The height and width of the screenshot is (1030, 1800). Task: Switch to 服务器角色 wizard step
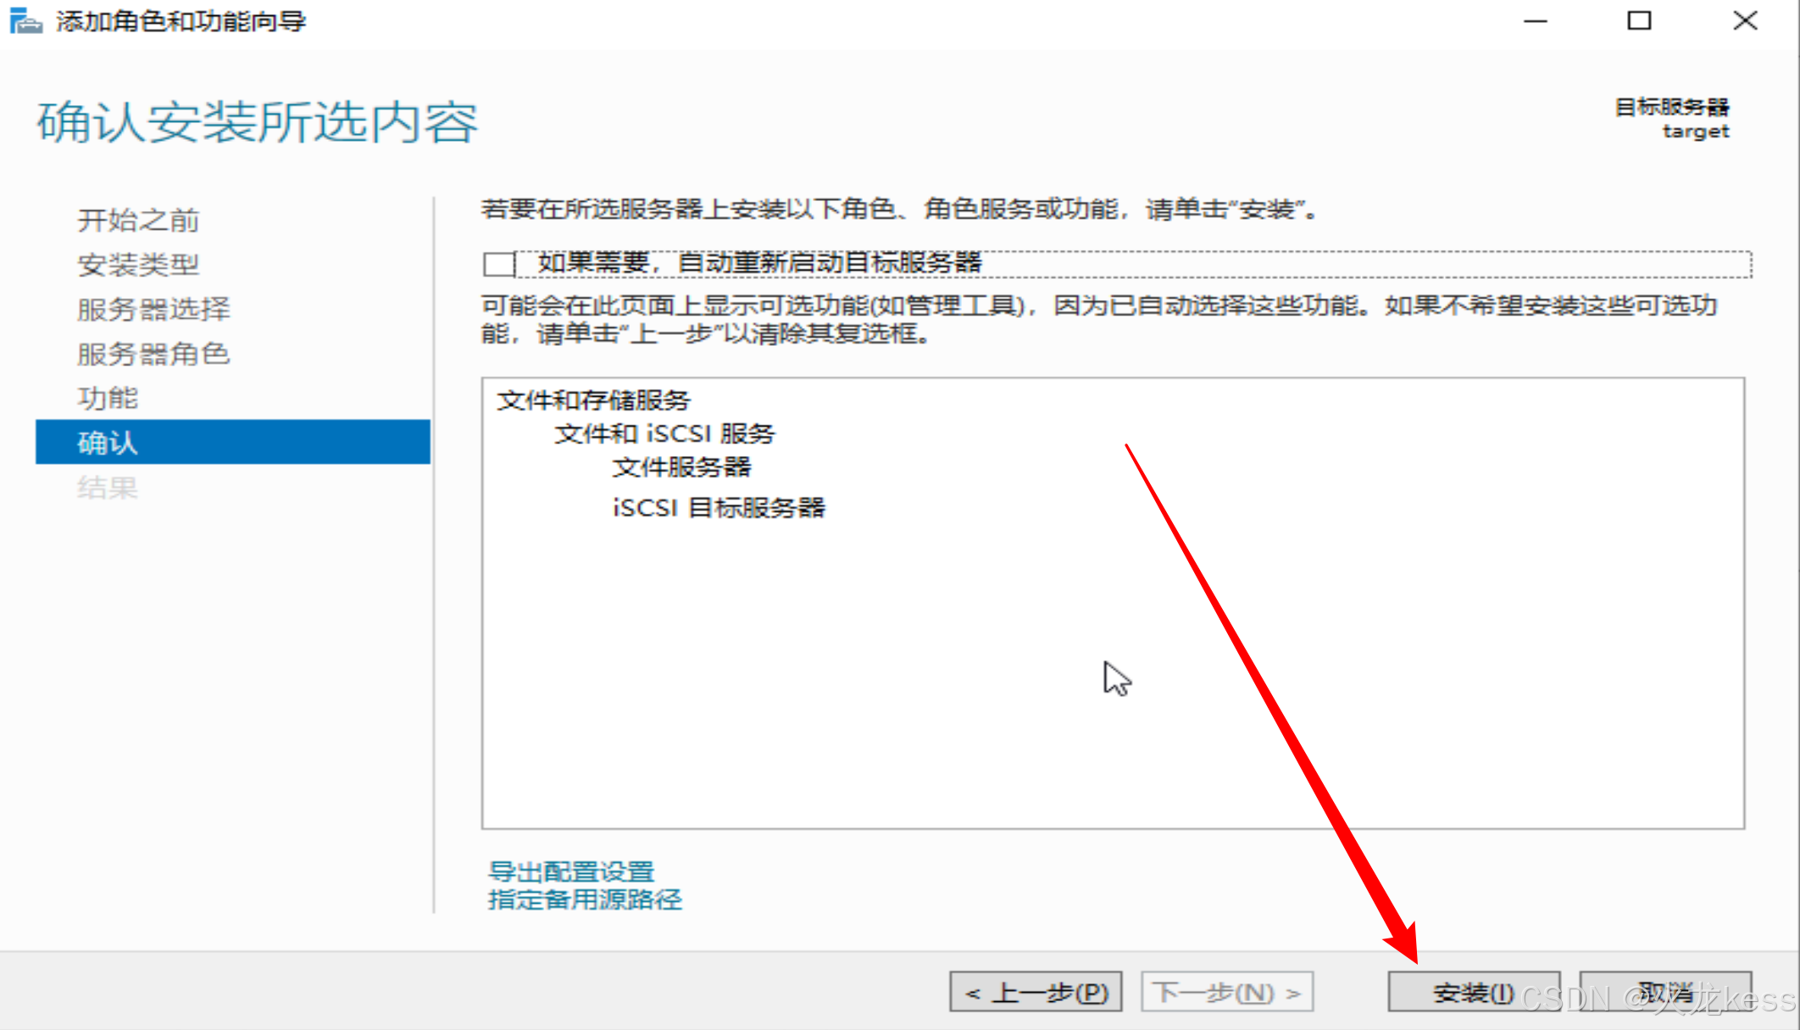[153, 354]
